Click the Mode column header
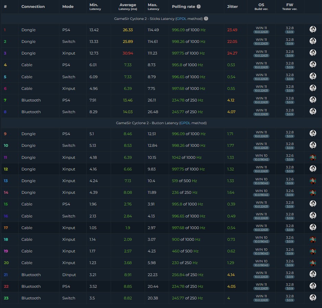The height and width of the screenshot is (308, 322). pos(68,7)
